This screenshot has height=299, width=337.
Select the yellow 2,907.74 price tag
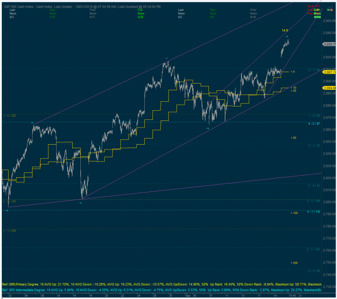(x=329, y=72)
